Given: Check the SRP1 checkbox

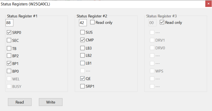Looking at the screenshot, I should pos(83,86).
